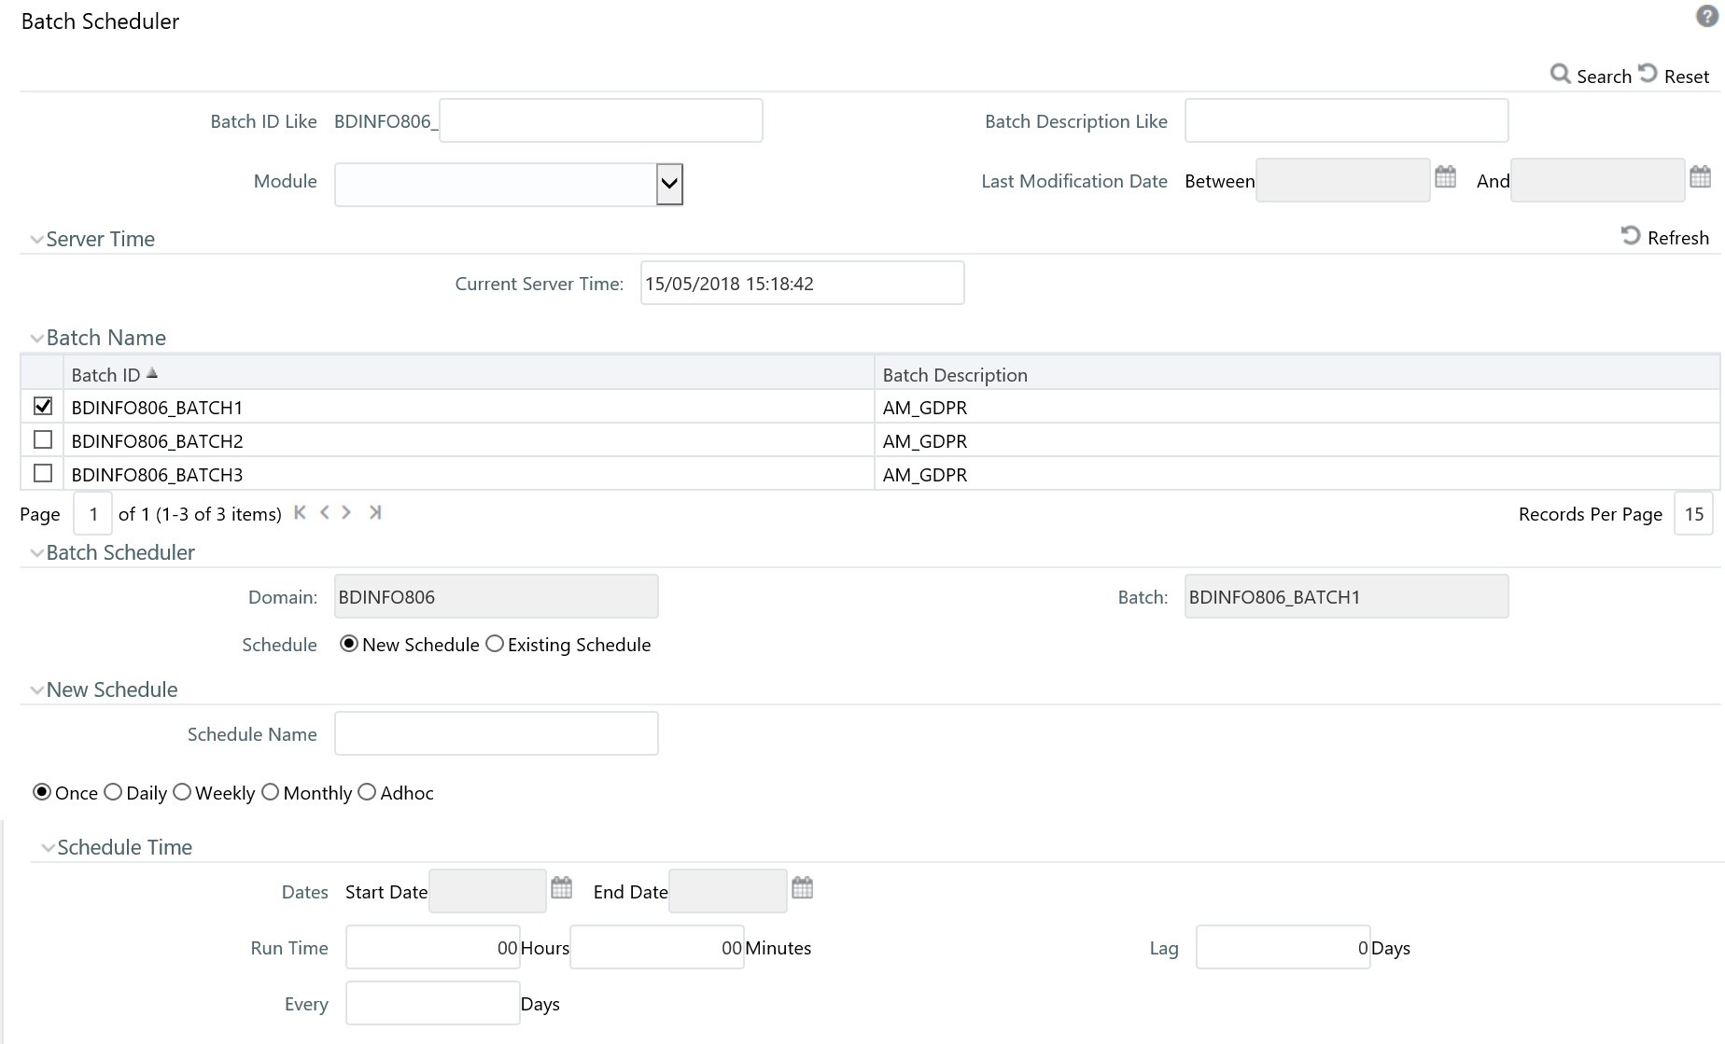The height and width of the screenshot is (1044, 1725).
Task: Open calendar for Between date
Action: pyautogui.click(x=1445, y=176)
